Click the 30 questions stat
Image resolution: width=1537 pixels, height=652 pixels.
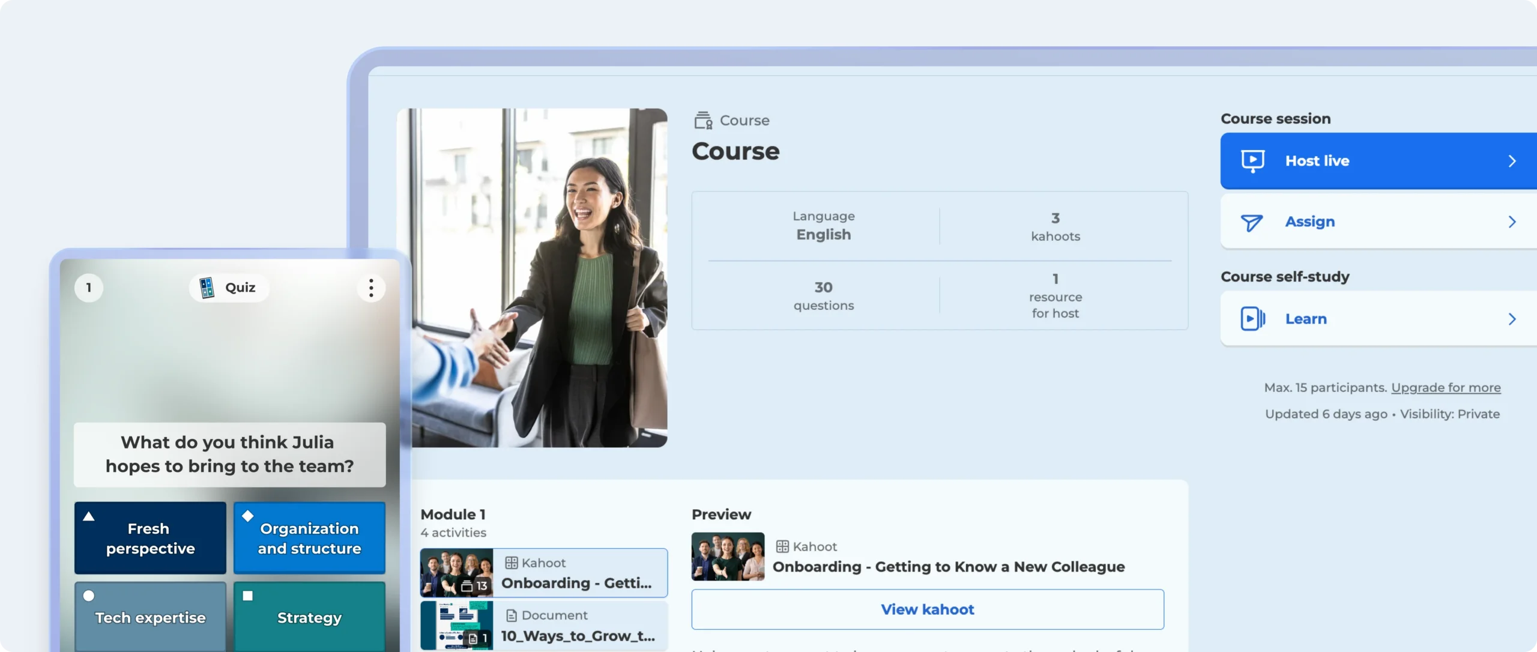(824, 296)
